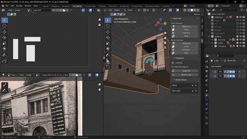This screenshot has width=247, height=139.
Task: Select the Annotate tool in 3D viewport toolbar
Action: (108, 55)
